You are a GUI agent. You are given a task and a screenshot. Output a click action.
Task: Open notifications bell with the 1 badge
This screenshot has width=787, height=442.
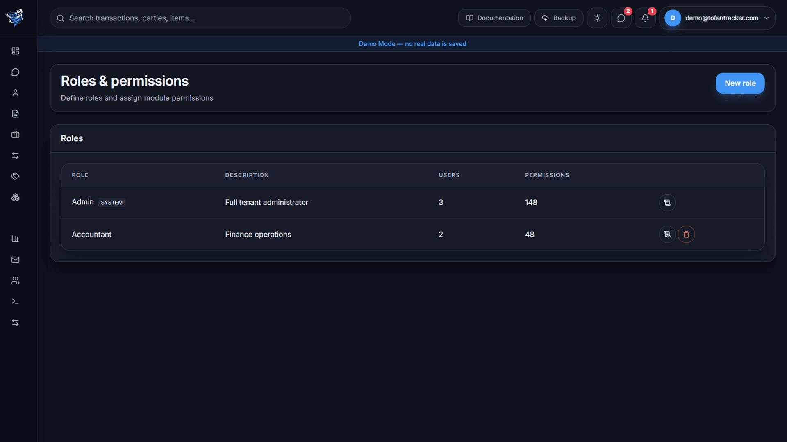(x=645, y=18)
